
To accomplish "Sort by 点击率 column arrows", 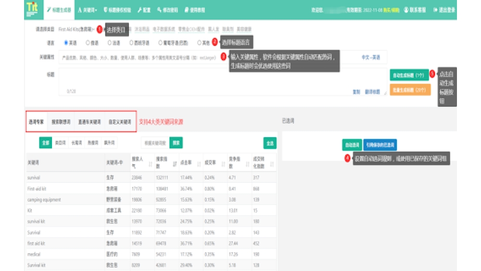I will (199, 164).
